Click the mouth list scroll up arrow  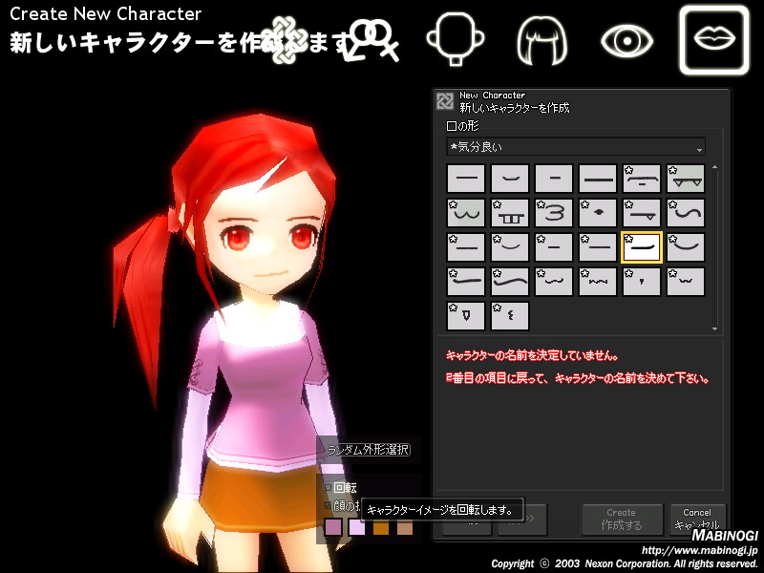(x=714, y=168)
